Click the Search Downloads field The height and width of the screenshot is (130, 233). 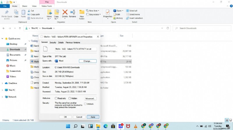pos(201,28)
